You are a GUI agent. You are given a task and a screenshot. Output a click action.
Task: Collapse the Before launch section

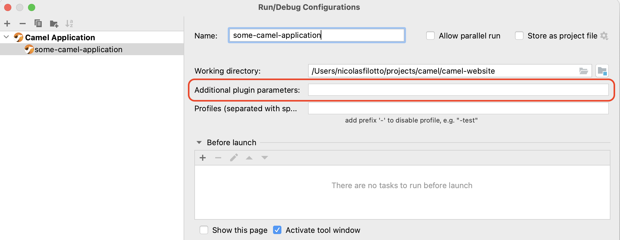[x=199, y=143]
